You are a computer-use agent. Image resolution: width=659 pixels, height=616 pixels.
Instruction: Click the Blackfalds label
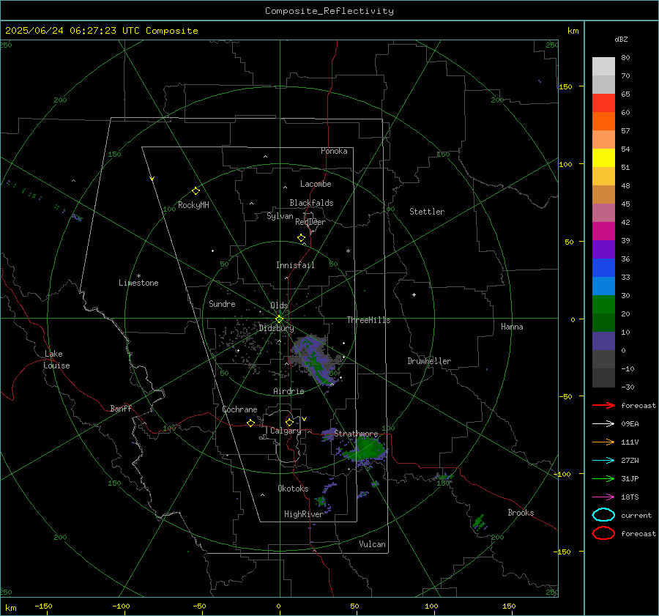[x=311, y=203]
